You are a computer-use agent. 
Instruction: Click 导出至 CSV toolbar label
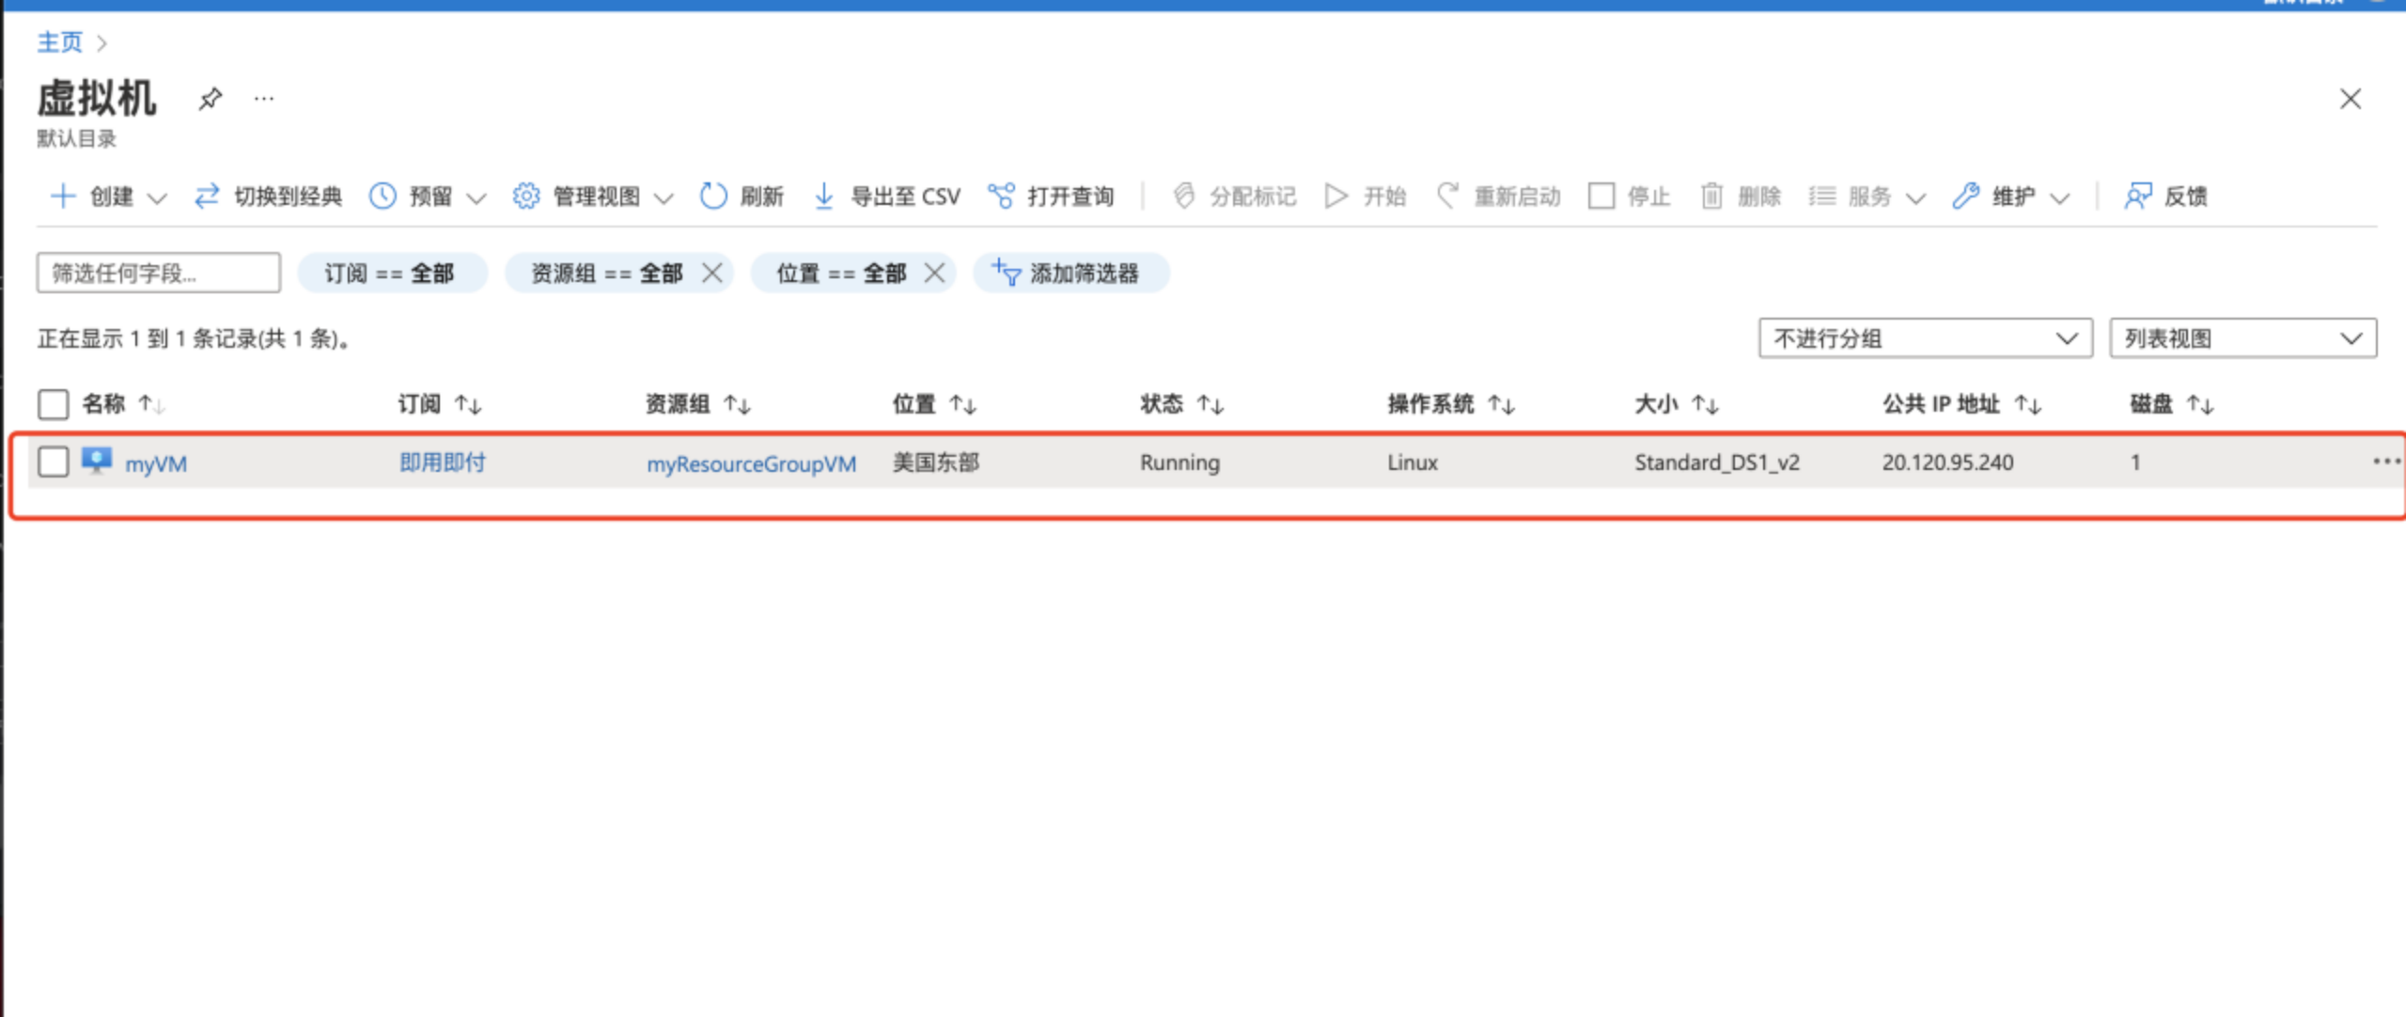click(906, 196)
